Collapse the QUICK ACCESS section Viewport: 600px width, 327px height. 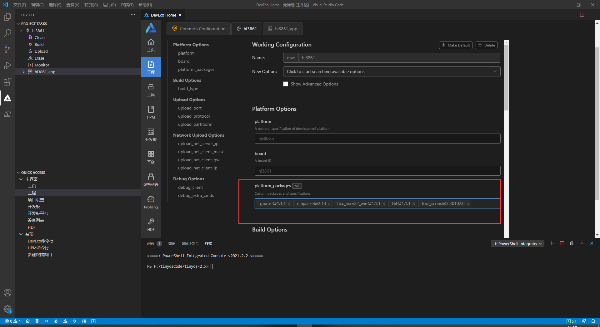18,173
